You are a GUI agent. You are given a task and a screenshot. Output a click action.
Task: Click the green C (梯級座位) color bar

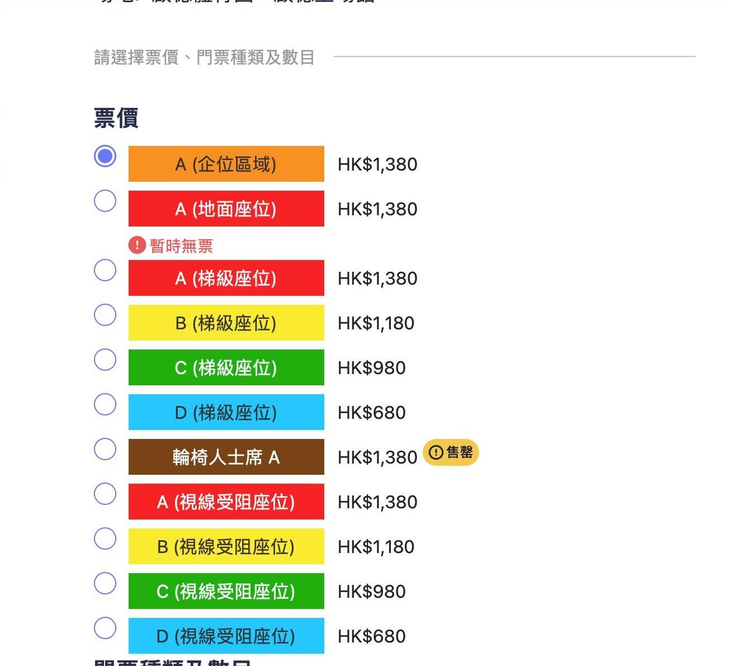pos(226,367)
